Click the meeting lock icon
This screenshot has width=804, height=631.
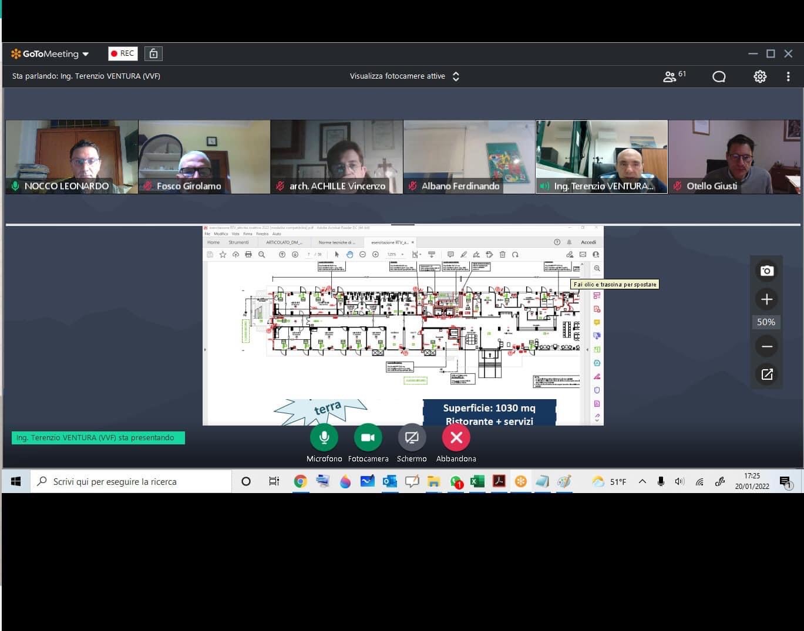[x=153, y=53]
